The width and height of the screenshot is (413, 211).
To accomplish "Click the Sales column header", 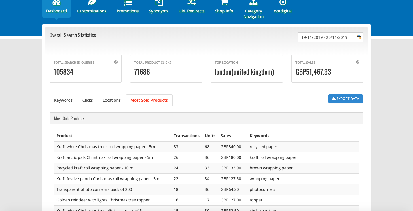I will [x=226, y=136].
